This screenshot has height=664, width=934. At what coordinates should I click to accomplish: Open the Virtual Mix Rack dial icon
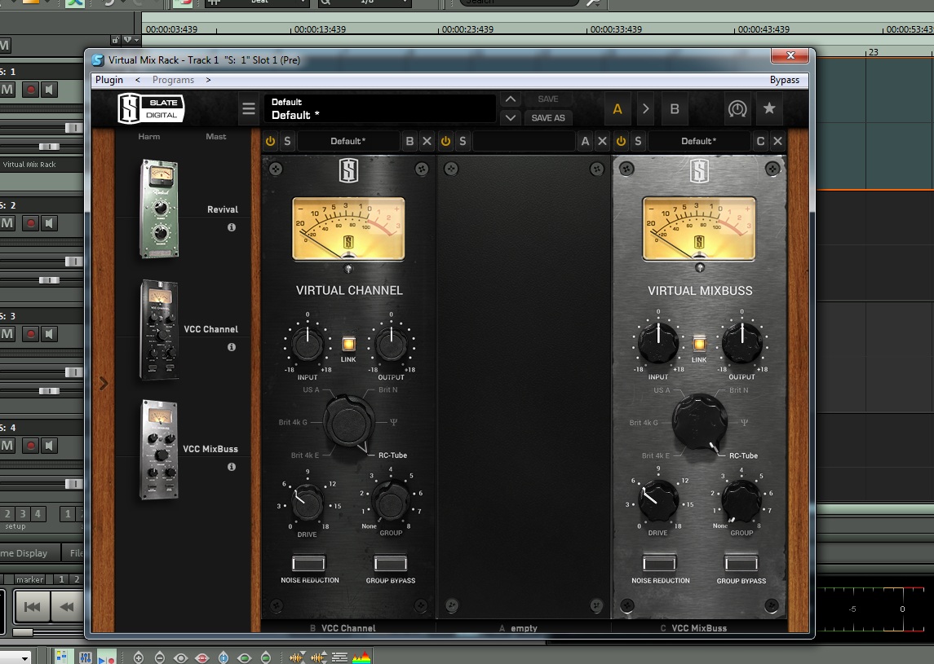click(x=737, y=109)
